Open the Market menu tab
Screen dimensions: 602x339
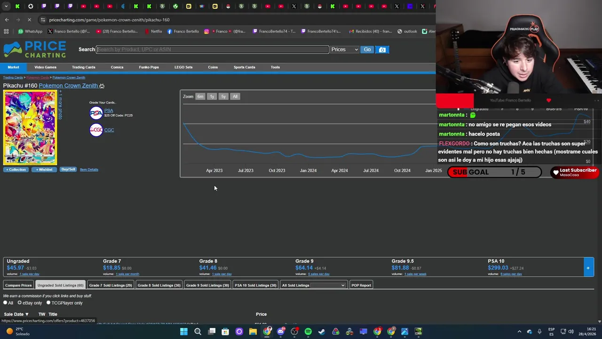(x=13, y=67)
